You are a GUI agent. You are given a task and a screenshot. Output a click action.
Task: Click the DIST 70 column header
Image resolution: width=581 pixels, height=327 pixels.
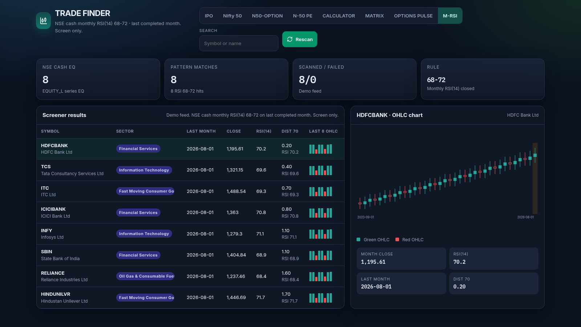(x=290, y=131)
